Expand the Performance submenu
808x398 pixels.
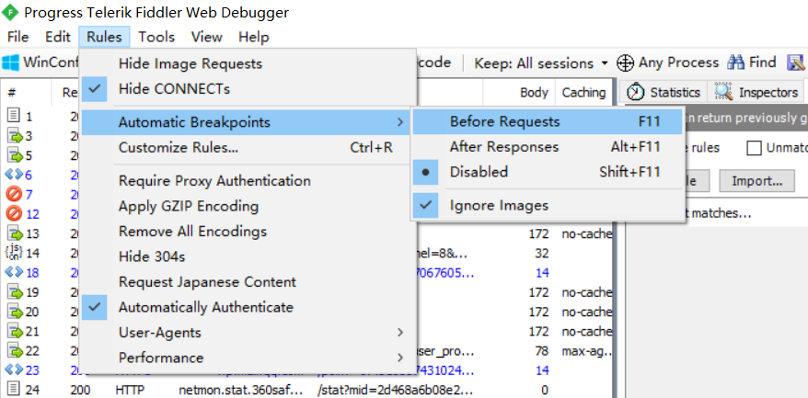(x=248, y=358)
